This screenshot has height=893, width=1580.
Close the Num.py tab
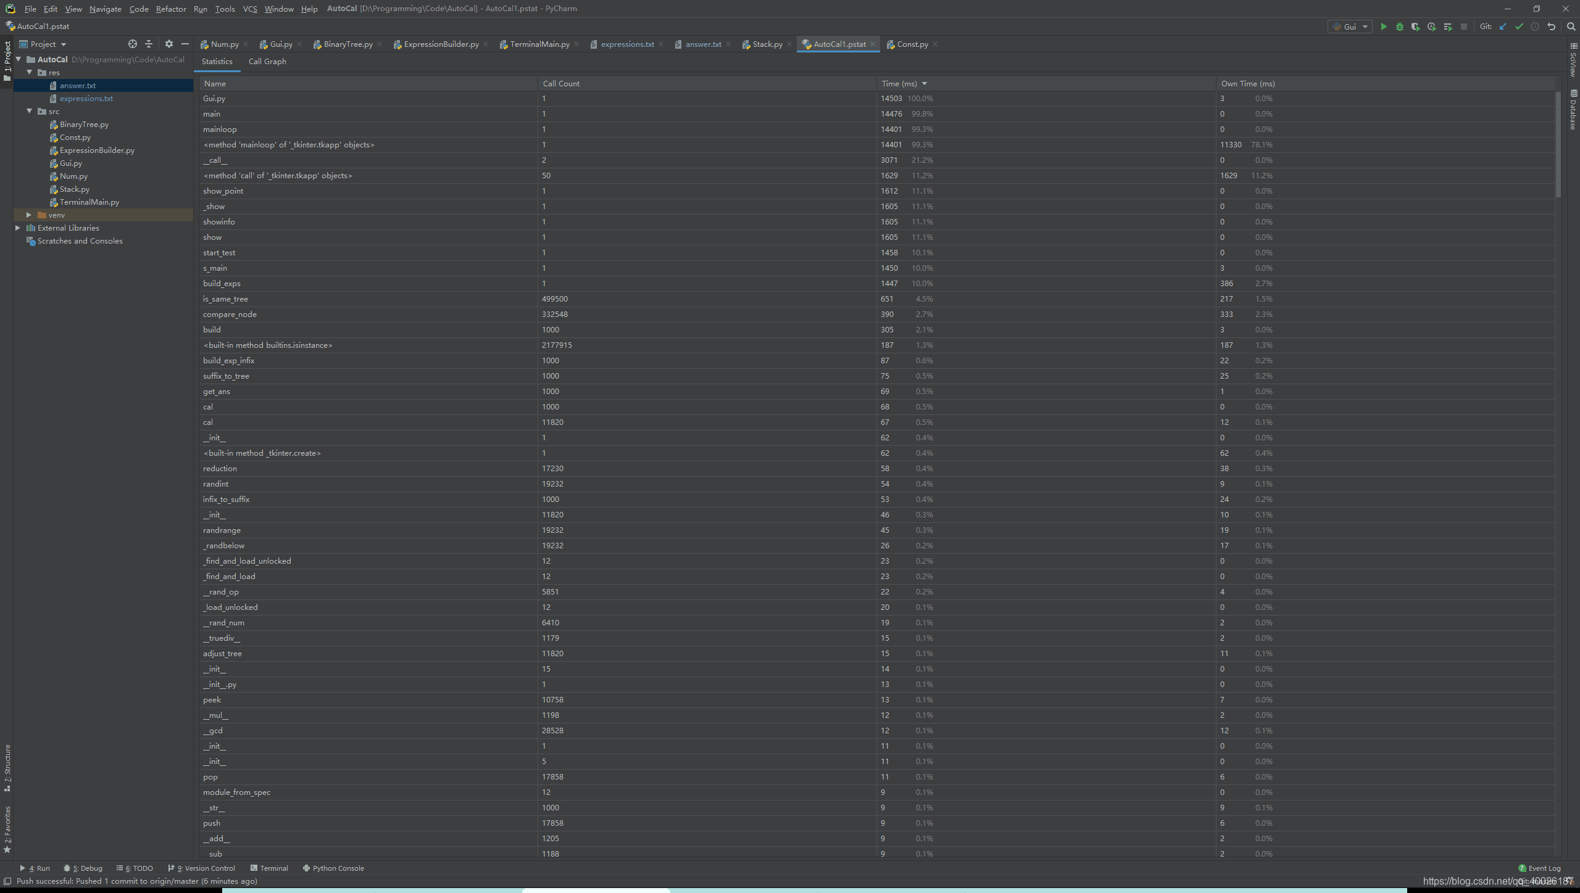click(246, 44)
